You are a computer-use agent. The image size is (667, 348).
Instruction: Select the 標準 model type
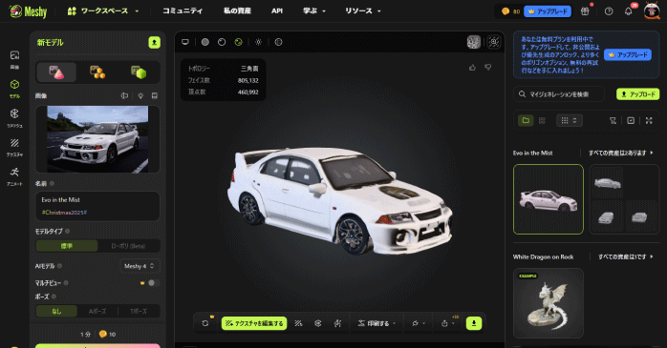67,246
